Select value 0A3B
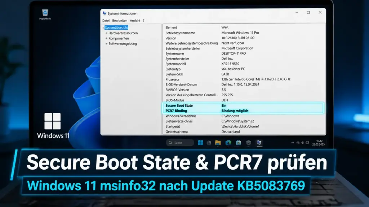The height and width of the screenshot is (207, 369). click(225, 74)
